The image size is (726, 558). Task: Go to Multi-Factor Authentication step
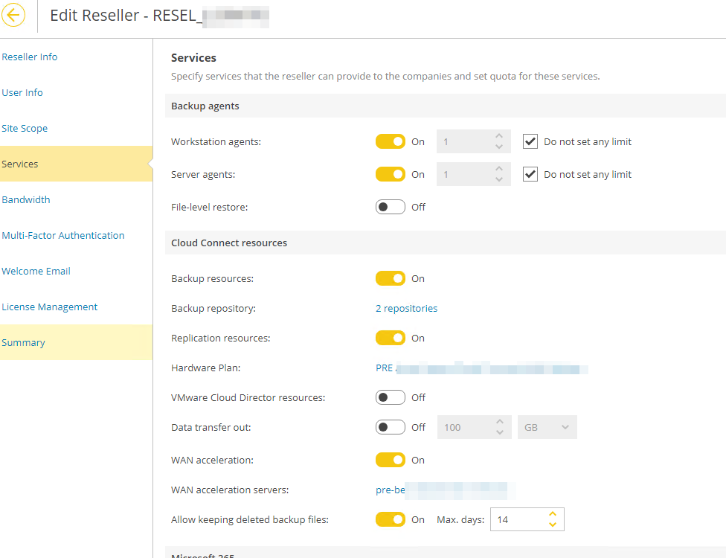click(63, 235)
